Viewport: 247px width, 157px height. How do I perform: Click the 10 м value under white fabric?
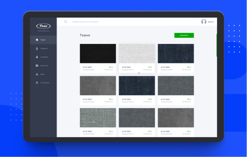click(150, 67)
